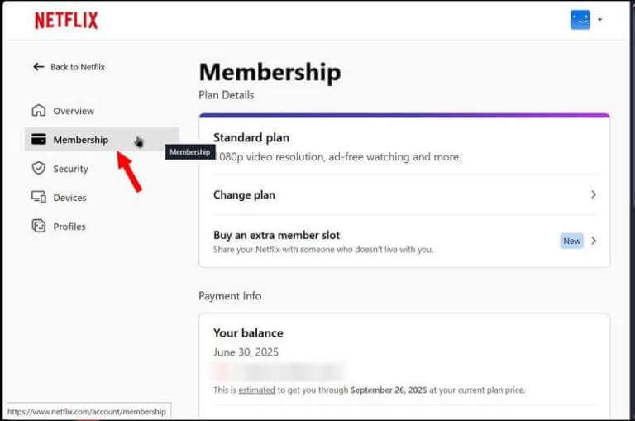Click the Netflix logo
The image size is (635, 421).
[66, 20]
